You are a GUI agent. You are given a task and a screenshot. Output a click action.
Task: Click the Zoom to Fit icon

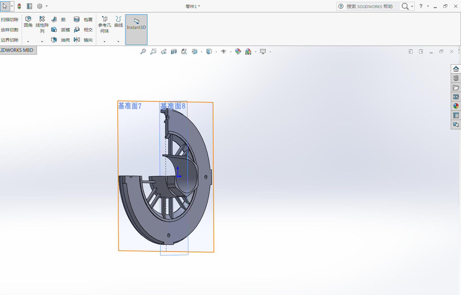pos(143,52)
